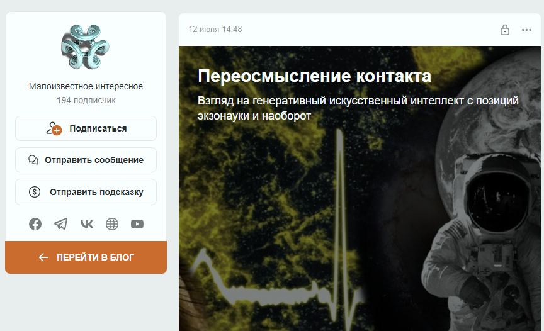Click the post date 12 июня 14:48
This screenshot has height=331, width=544.
pos(215,30)
